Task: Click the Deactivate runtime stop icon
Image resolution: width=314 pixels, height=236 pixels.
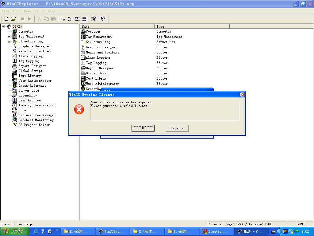Action: 23,19
